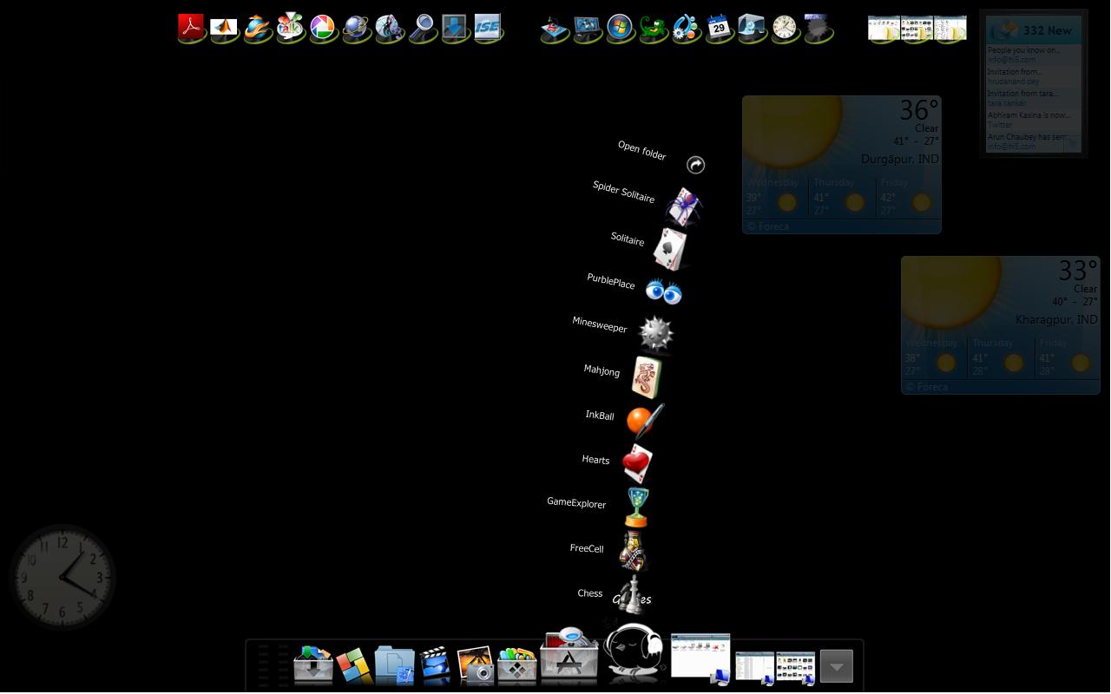Open Solitaire from the games stack
Image resolution: width=1111 pixels, height=694 pixels.
point(670,250)
